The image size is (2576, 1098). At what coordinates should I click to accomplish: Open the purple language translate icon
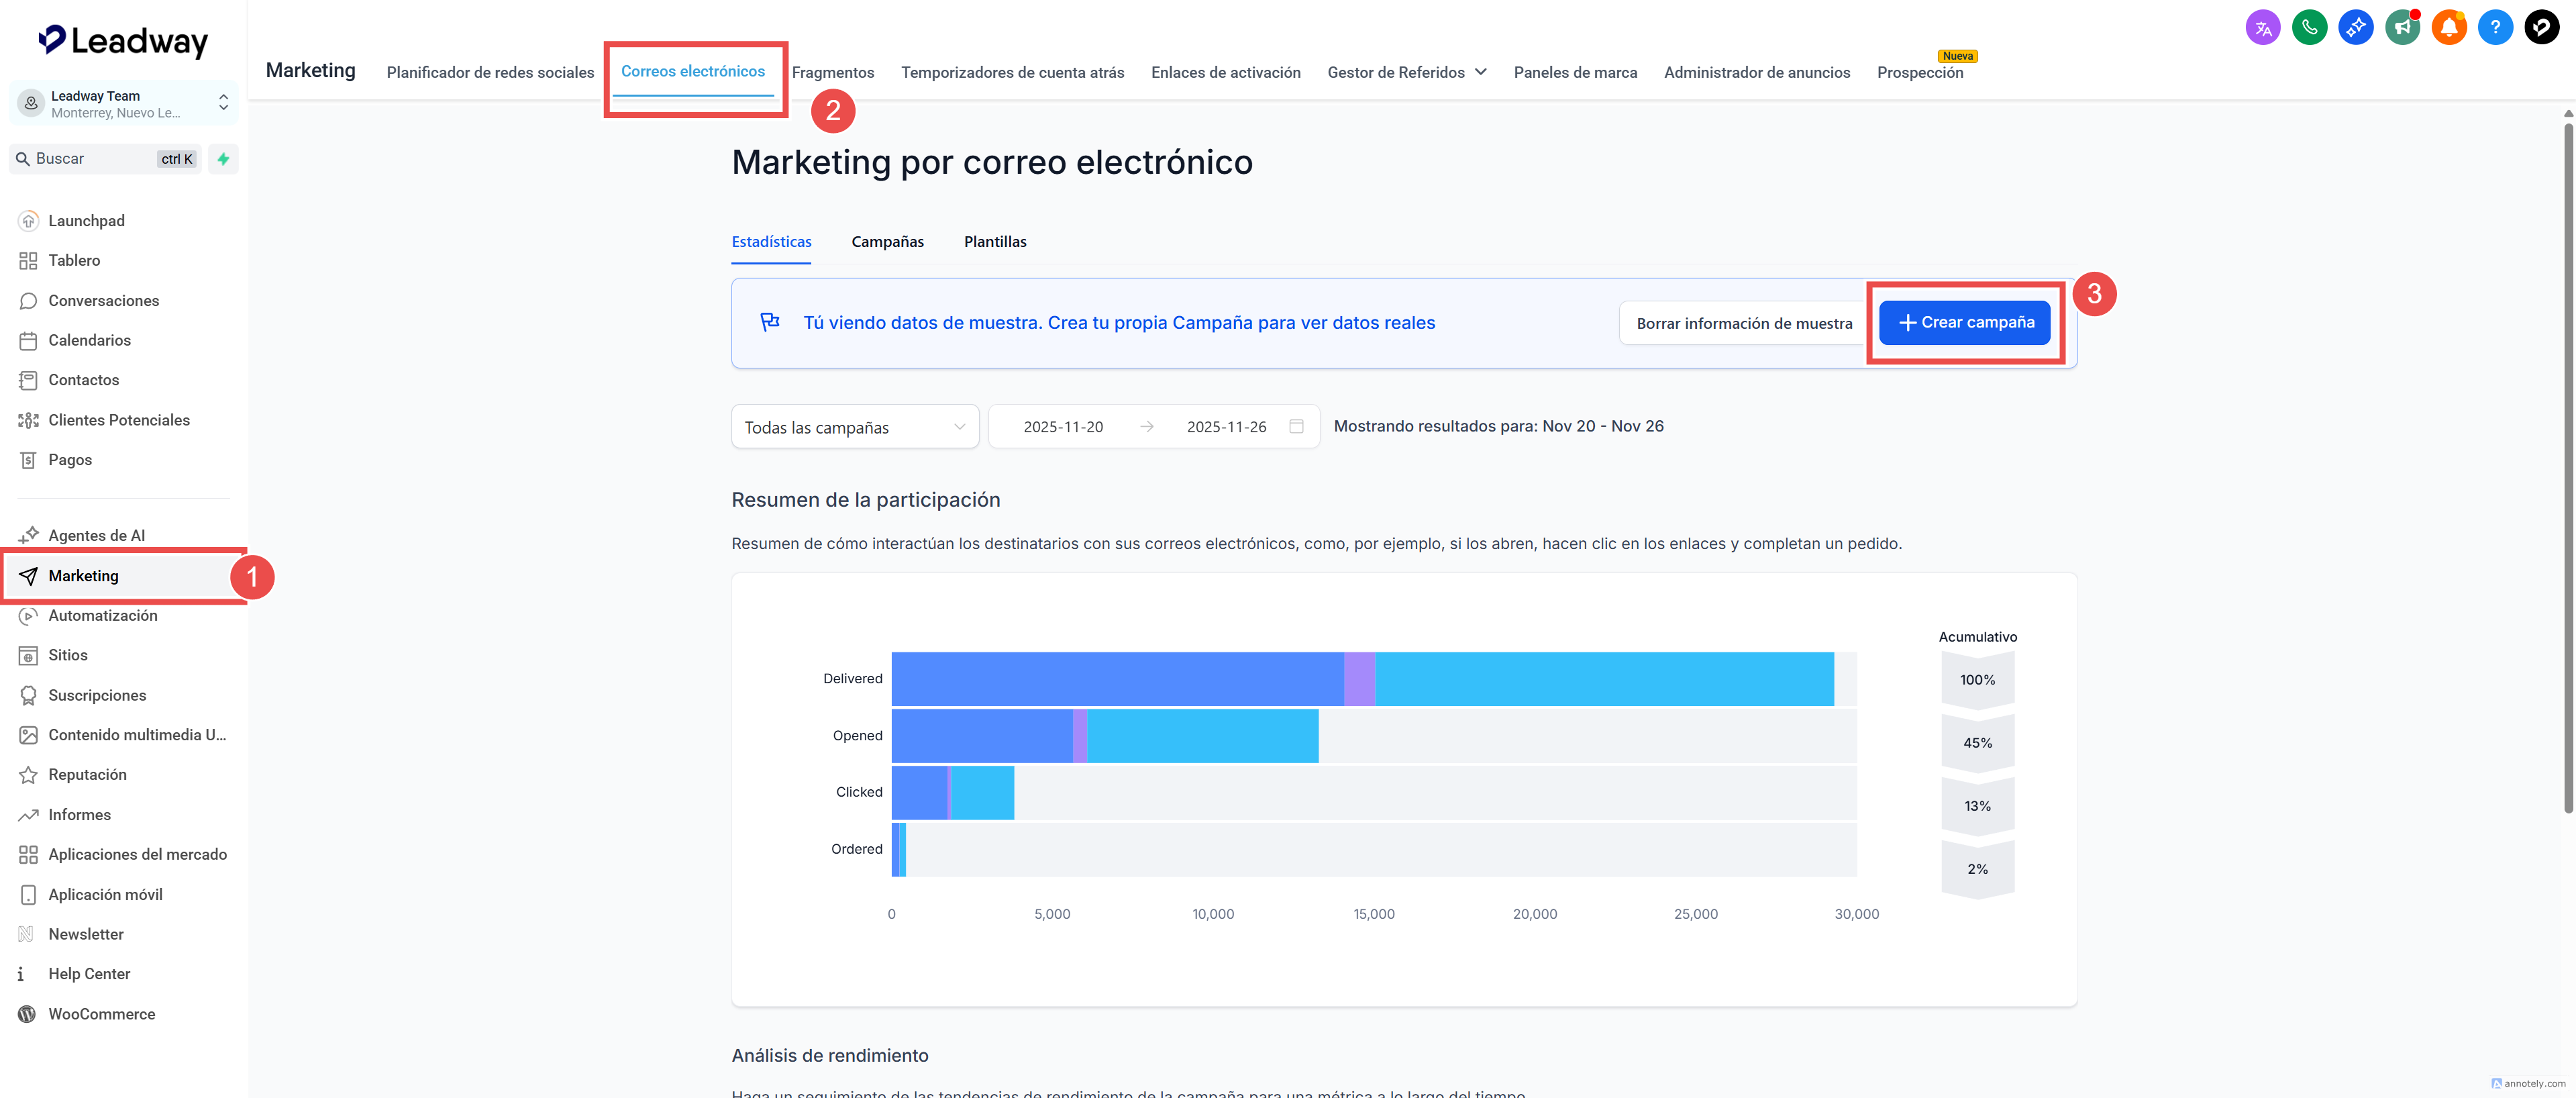(x=2262, y=27)
